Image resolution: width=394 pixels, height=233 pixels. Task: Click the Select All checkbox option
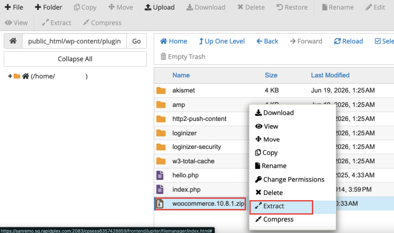pos(384,41)
